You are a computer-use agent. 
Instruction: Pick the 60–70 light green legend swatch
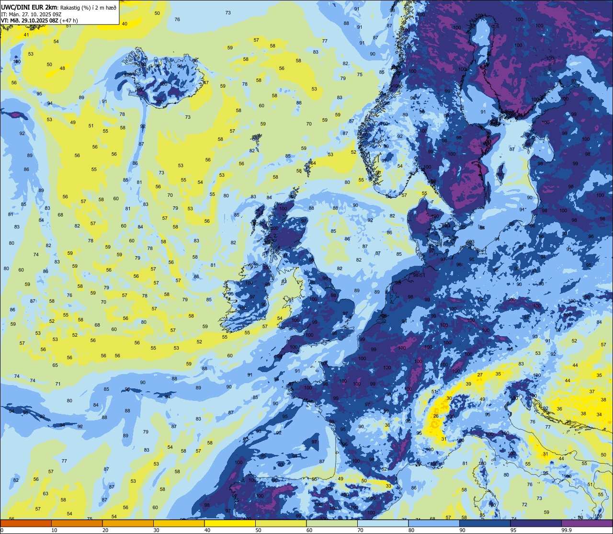(x=332, y=523)
